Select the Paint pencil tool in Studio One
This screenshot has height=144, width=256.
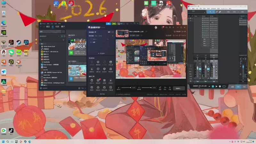point(217,12)
